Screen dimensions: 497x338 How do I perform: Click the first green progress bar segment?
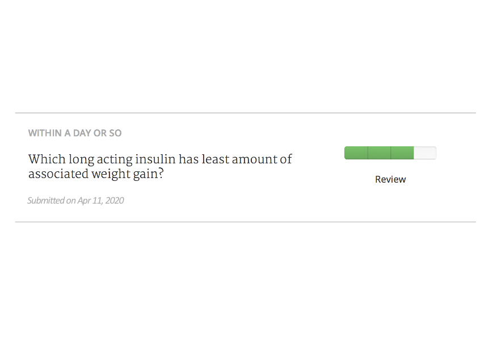pyautogui.click(x=356, y=153)
